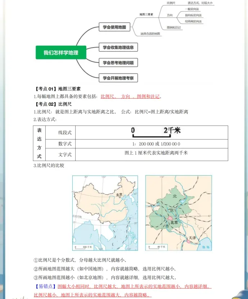This screenshot has height=299, width=248.
Task: Select the 学会思考地理问题 node
Action: [x=118, y=63]
